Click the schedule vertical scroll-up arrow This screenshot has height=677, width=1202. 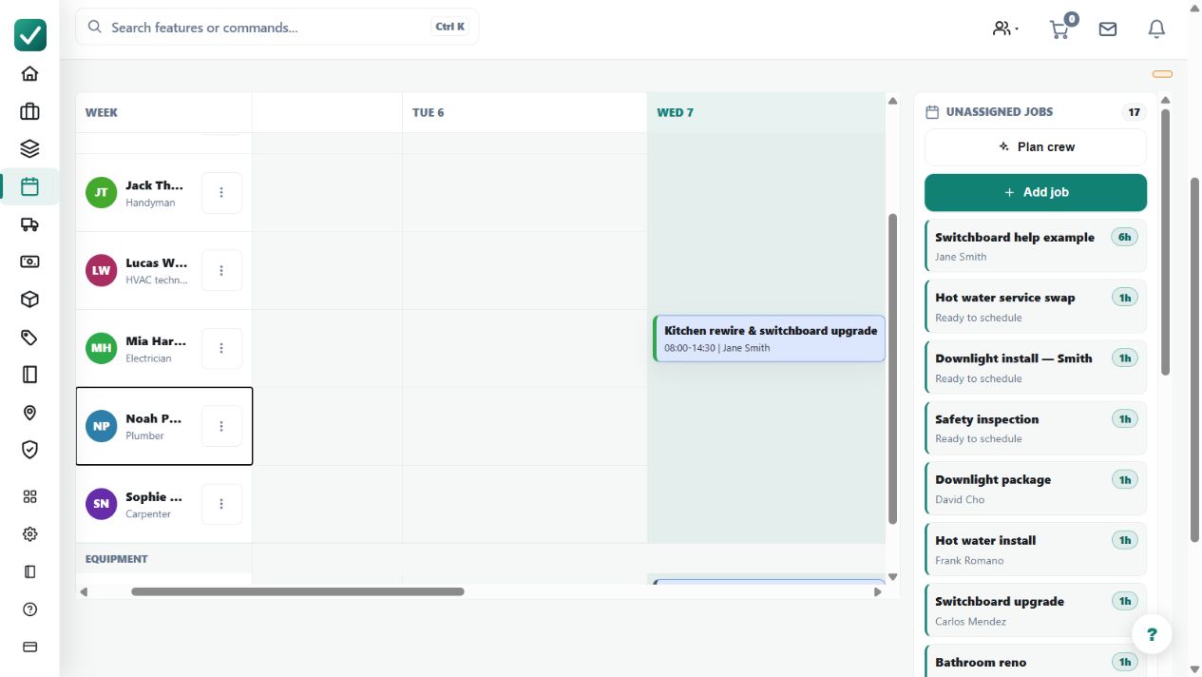pos(892,101)
